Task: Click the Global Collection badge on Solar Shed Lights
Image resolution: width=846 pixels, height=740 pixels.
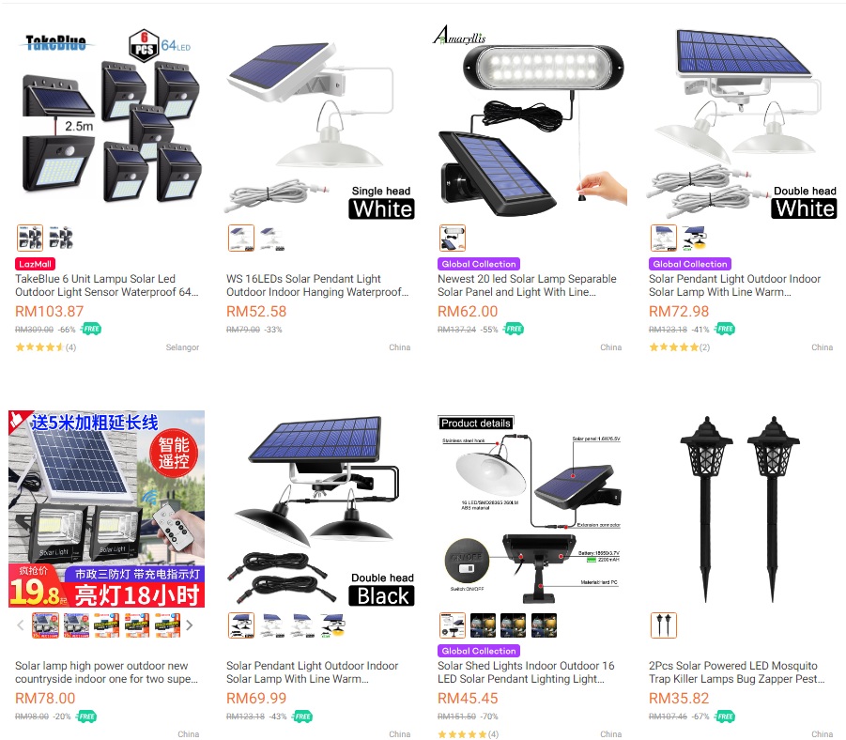Action: tap(479, 651)
